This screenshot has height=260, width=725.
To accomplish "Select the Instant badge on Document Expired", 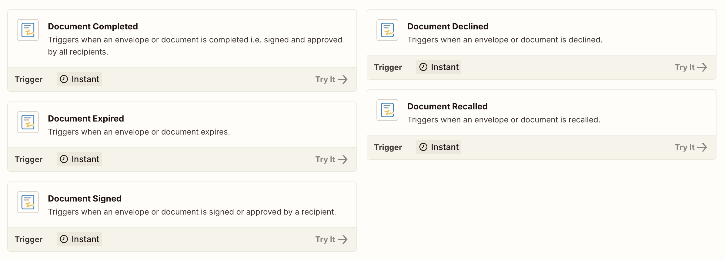I will click(x=79, y=159).
